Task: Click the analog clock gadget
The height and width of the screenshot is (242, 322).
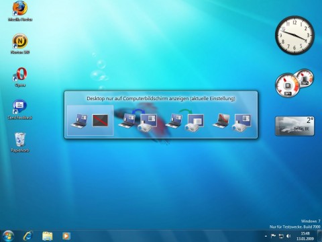Action: (x=294, y=35)
